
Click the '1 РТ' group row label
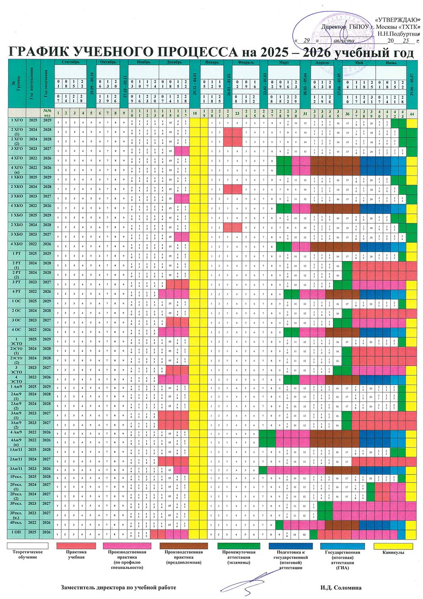(x=17, y=253)
